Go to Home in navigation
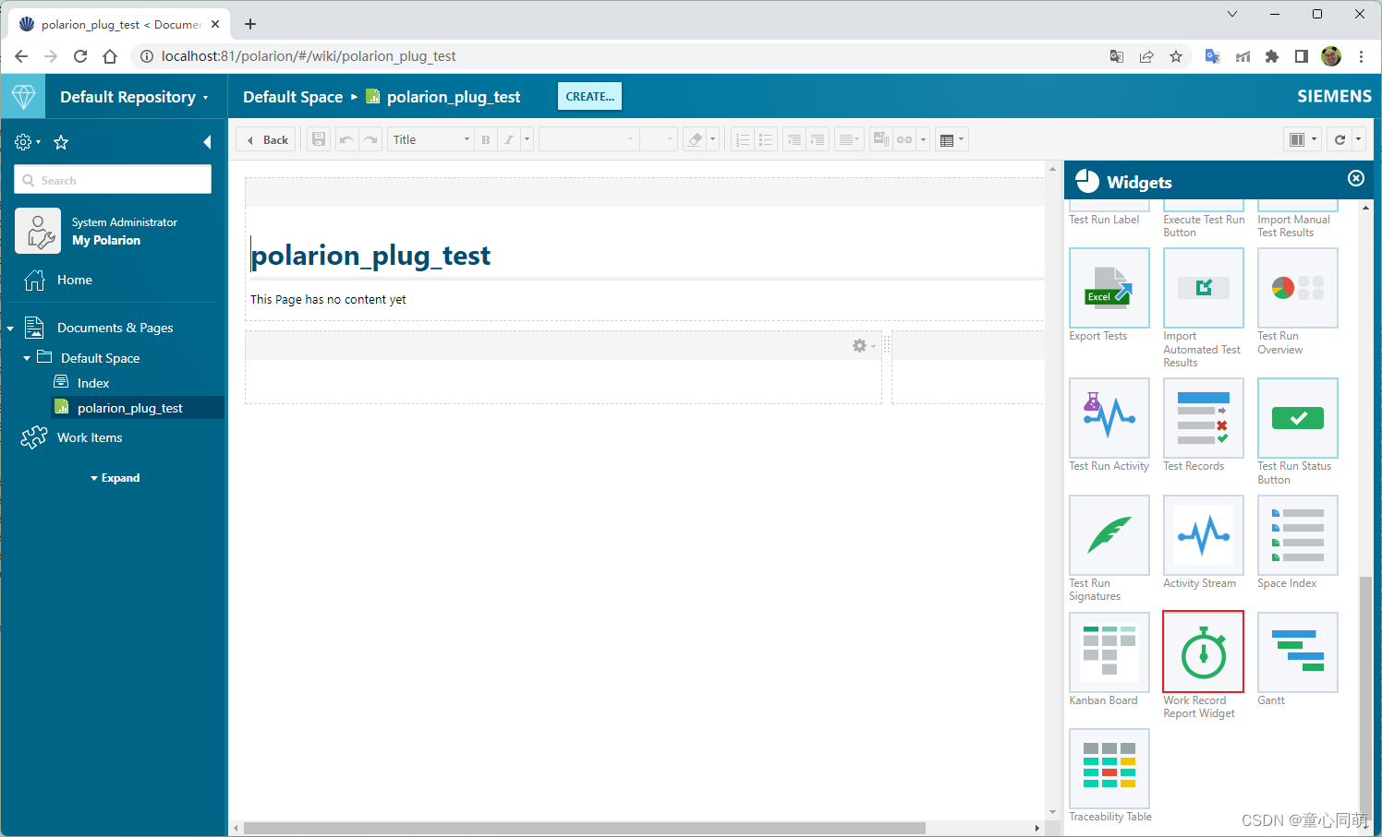The height and width of the screenshot is (837, 1382). tap(74, 280)
